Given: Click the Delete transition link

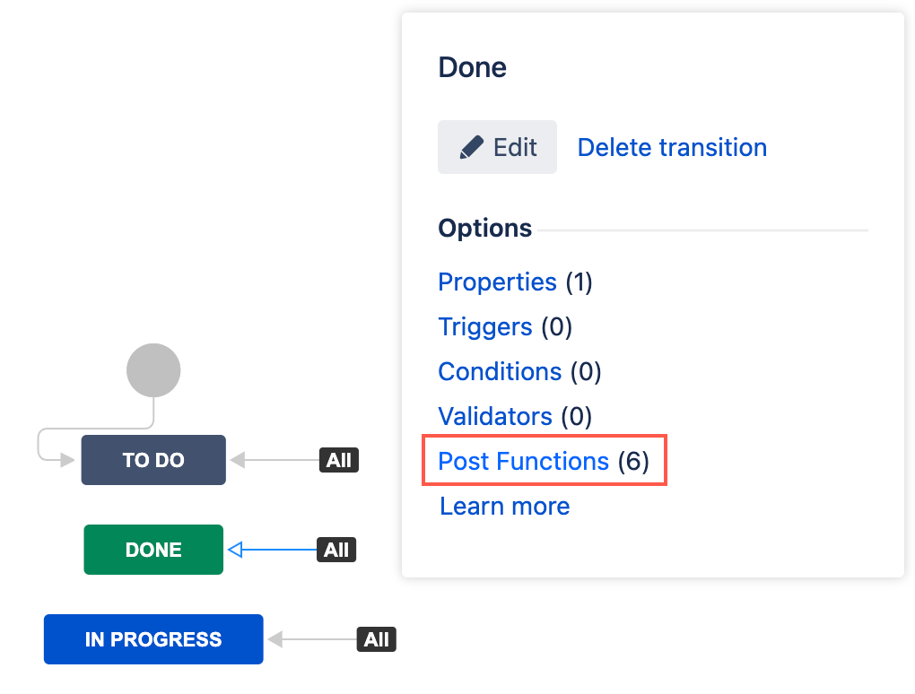Looking at the screenshot, I should (672, 147).
